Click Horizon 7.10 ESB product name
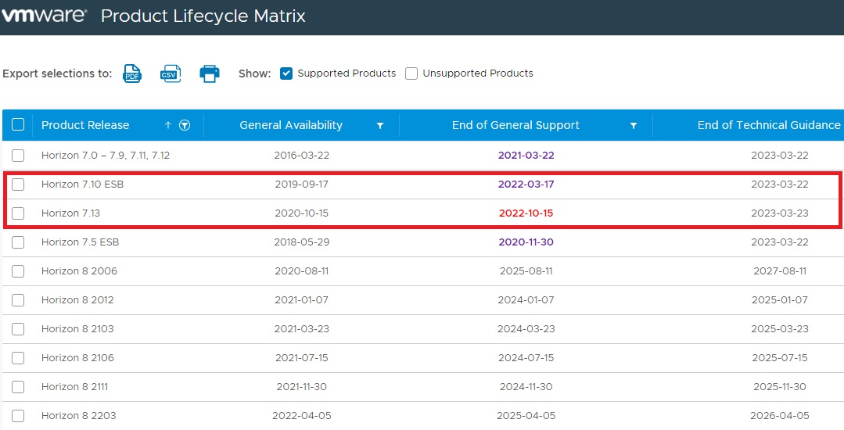The width and height of the screenshot is (844, 430). (82, 185)
